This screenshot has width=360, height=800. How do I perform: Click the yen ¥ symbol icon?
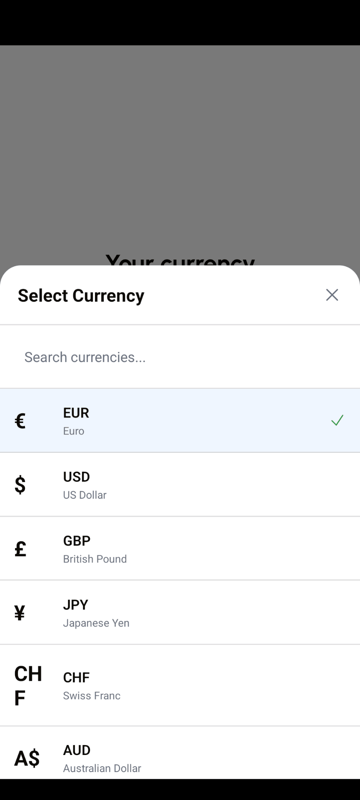tap(20, 612)
